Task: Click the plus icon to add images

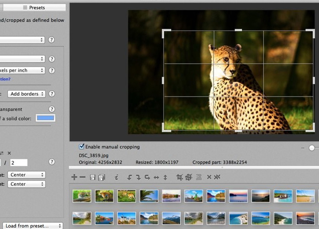Action: coord(74,177)
